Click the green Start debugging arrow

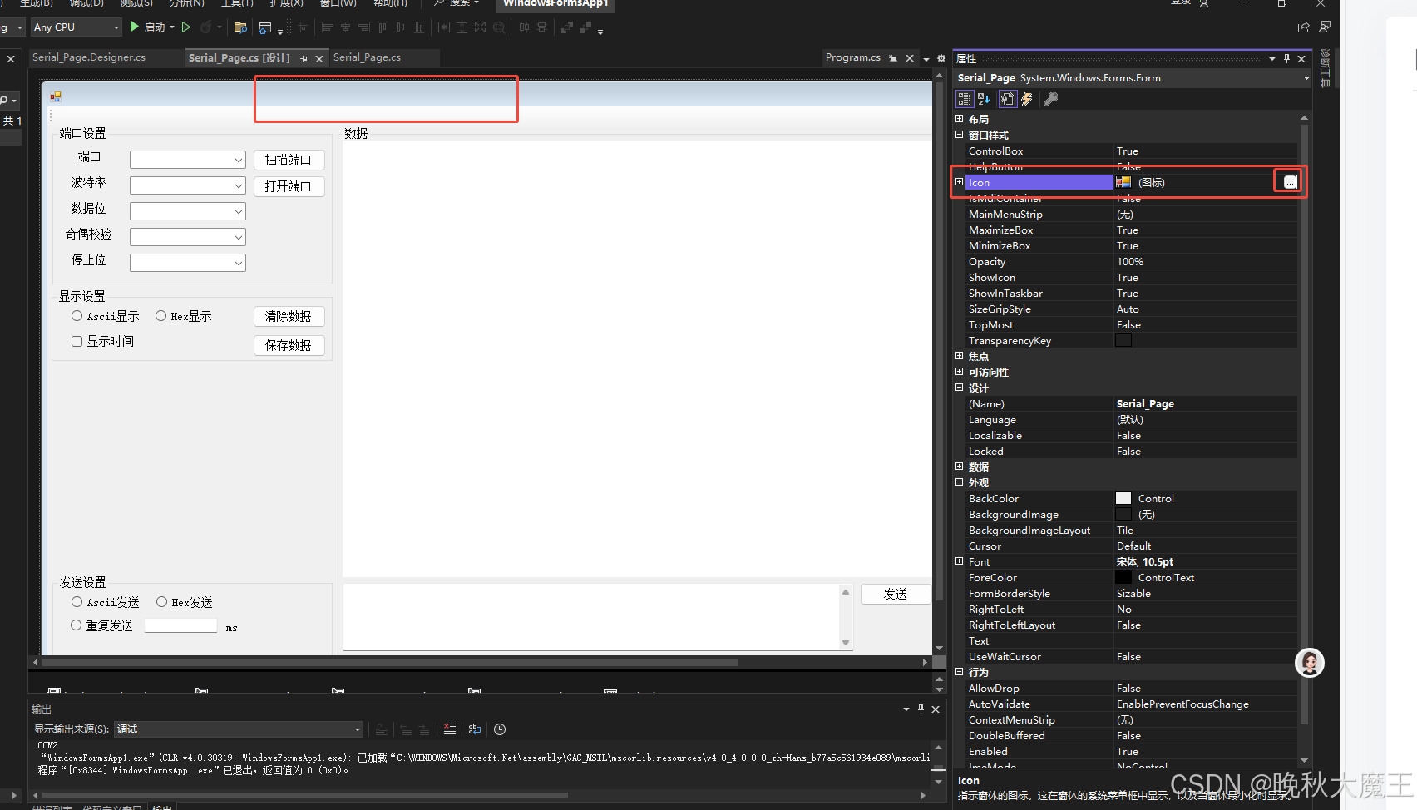pyautogui.click(x=134, y=27)
